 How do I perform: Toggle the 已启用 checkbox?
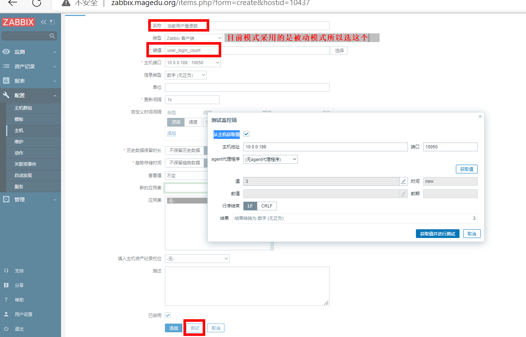click(168, 315)
